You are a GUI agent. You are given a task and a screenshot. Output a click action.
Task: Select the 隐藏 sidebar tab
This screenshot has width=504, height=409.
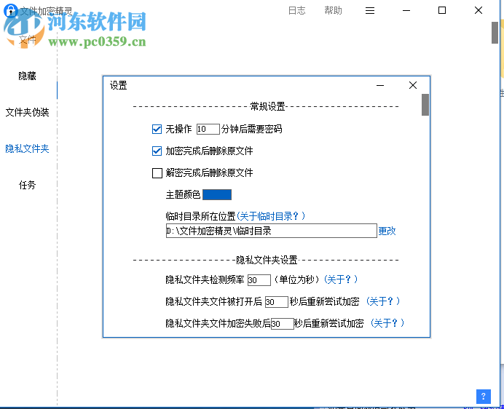point(28,76)
